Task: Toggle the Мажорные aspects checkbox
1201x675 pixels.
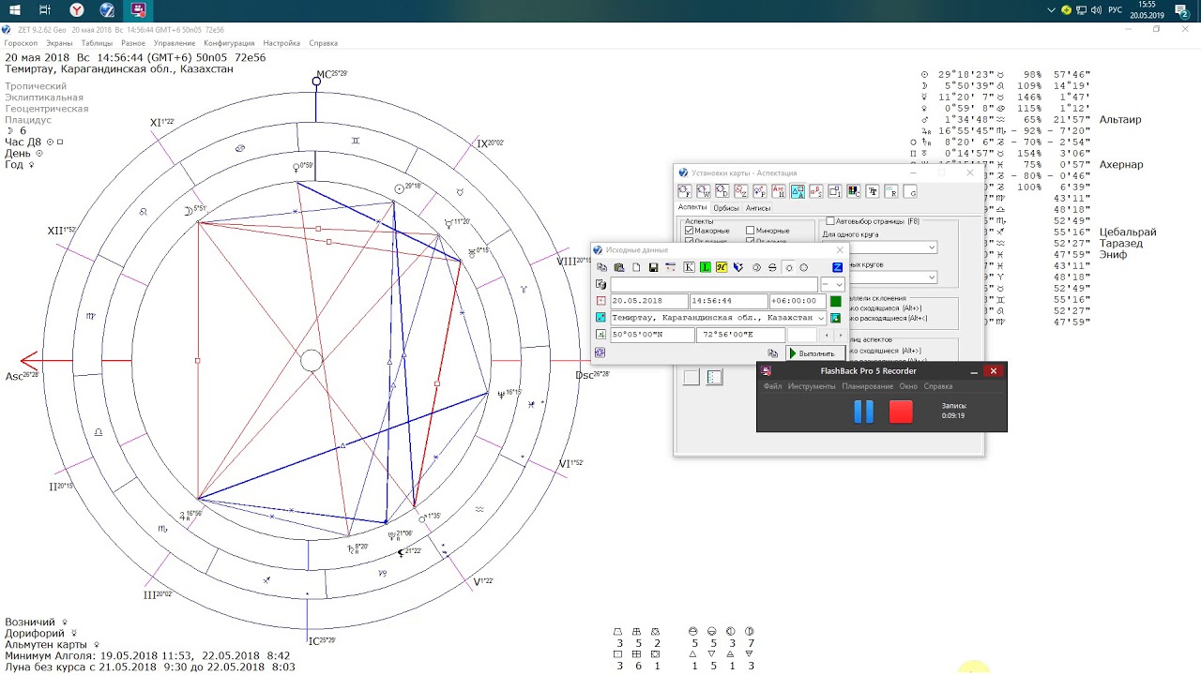Action: pyautogui.click(x=690, y=231)
